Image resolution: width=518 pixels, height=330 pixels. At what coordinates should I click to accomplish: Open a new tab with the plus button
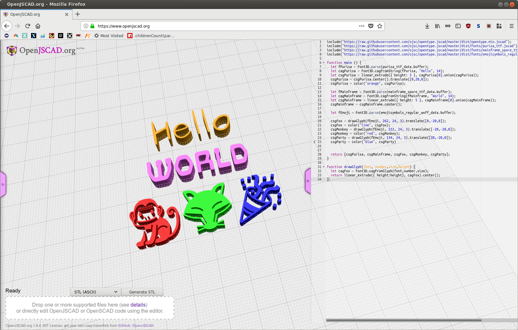click(x=78, y=14)
